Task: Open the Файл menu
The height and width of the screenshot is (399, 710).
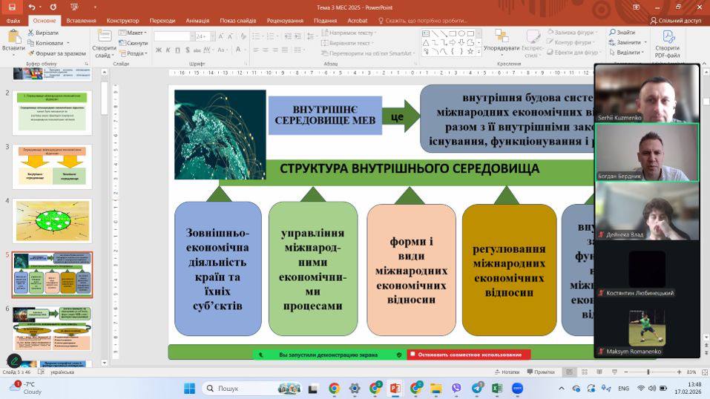Action: coord(13,20)
